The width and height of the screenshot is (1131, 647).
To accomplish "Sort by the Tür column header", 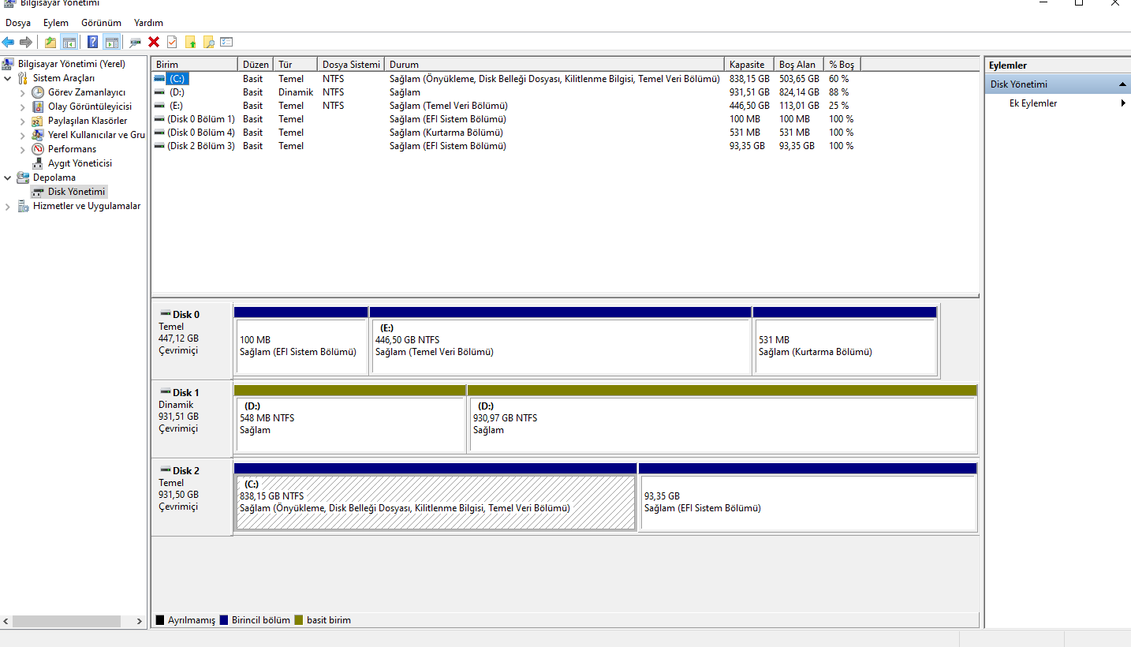I will 295,65.
